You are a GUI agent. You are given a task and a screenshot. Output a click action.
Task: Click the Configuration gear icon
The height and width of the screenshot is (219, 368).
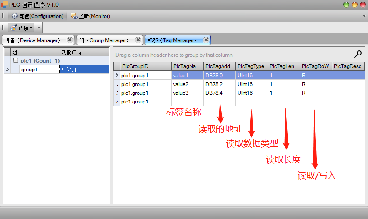[x=15, y=16]
